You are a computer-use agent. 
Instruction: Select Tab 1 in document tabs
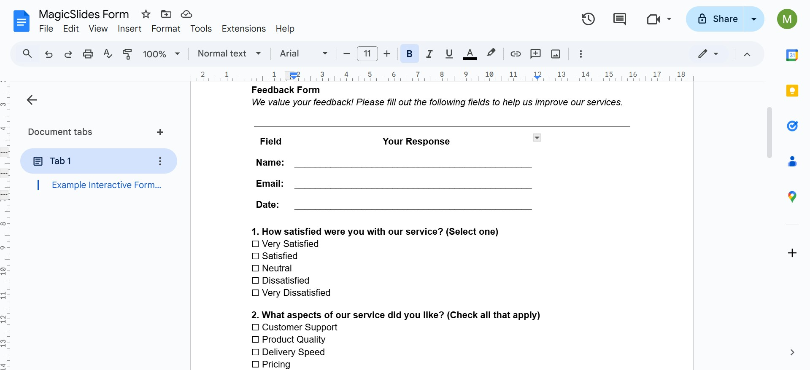99,161
